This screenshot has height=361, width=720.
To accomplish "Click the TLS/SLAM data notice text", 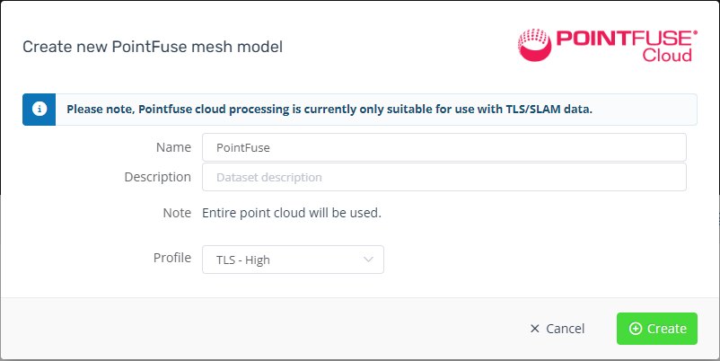I will [329, 110].
